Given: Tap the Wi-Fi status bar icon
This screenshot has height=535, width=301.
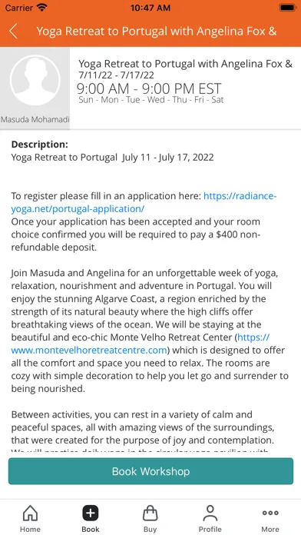Looking at the screenshot, I should click(42, 8).
